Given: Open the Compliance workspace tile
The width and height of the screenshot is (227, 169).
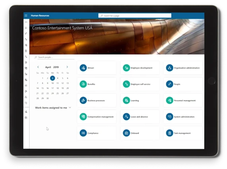Looking at the screenshot, I should [x=97, y=133].
